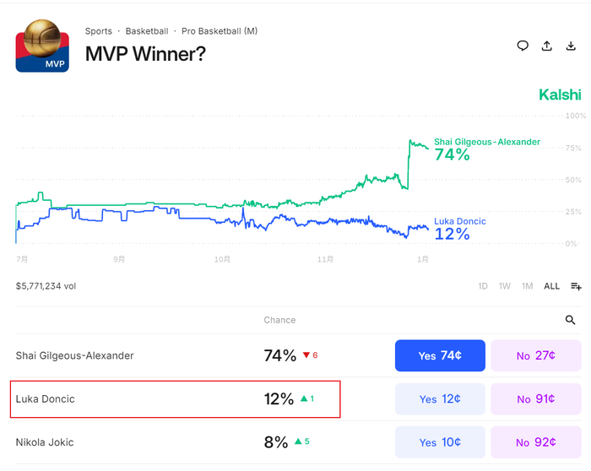Select the 1W time range

pyautogui.click(x=504, y=286)
